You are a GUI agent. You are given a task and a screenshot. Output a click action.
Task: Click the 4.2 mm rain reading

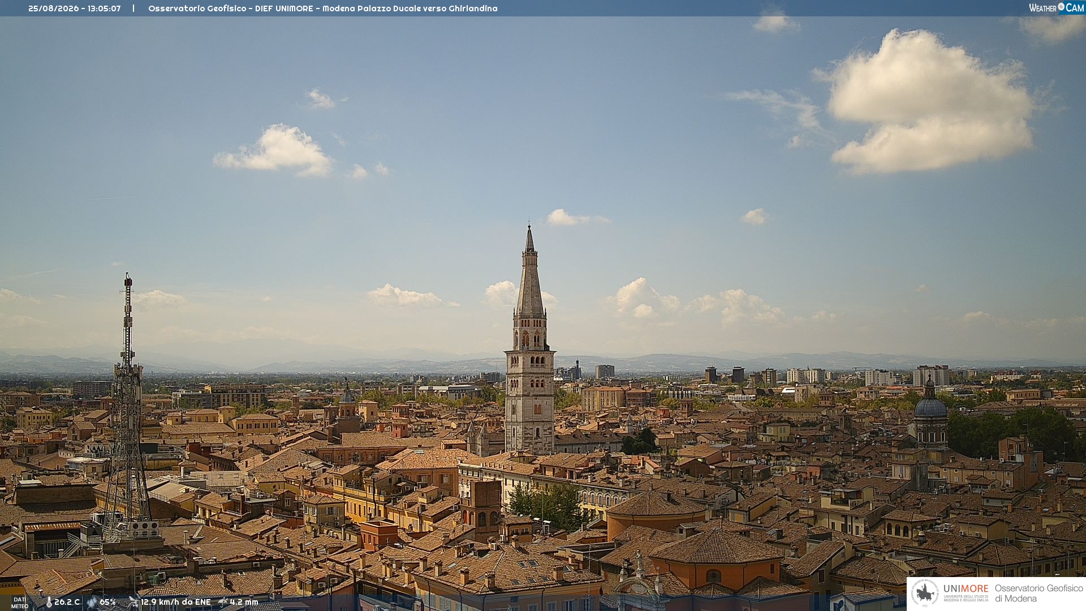pyautogui.click(x=244, y=602)
